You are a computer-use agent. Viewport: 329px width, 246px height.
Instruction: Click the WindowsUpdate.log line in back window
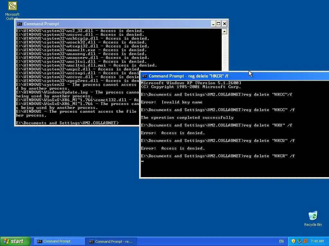point(77,92)
